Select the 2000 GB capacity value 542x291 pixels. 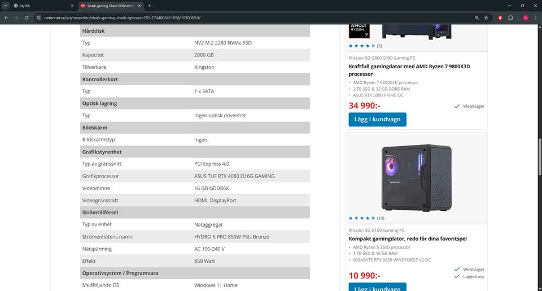pos(204,55)
